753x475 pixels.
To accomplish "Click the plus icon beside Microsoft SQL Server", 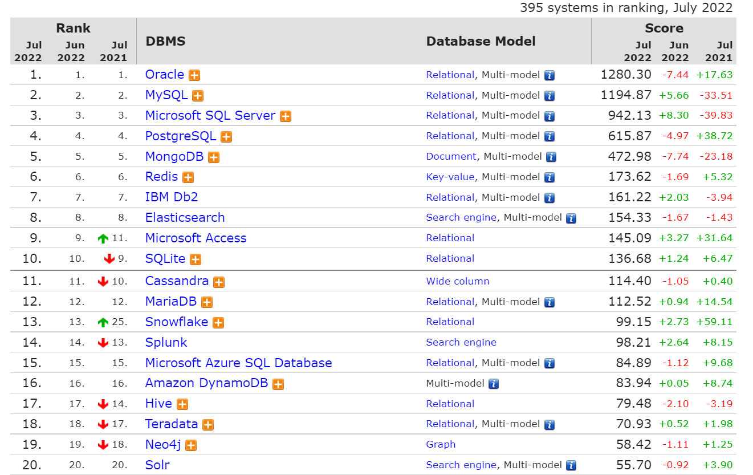I will (286, 116).
